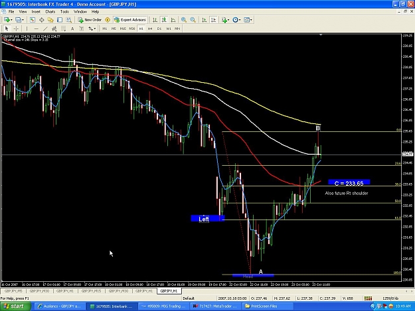Image resolution: width=415 pixels, height=311 pixels.
Task: Select the Fibonacci retracement tool
Action: (63, 29)
